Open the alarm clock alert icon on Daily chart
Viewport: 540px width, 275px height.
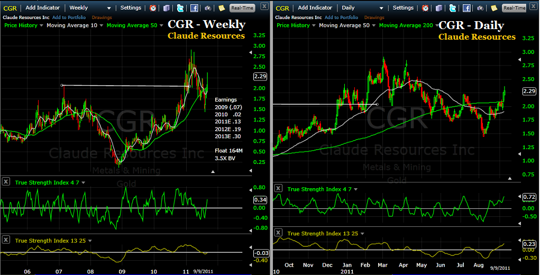(x=426, y=7)
